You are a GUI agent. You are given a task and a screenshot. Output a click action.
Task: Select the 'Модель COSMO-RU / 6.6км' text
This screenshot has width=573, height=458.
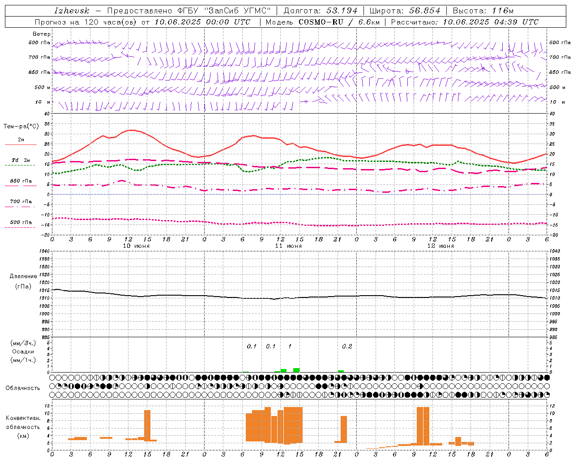pyautogui.click(x=323, y=22)
